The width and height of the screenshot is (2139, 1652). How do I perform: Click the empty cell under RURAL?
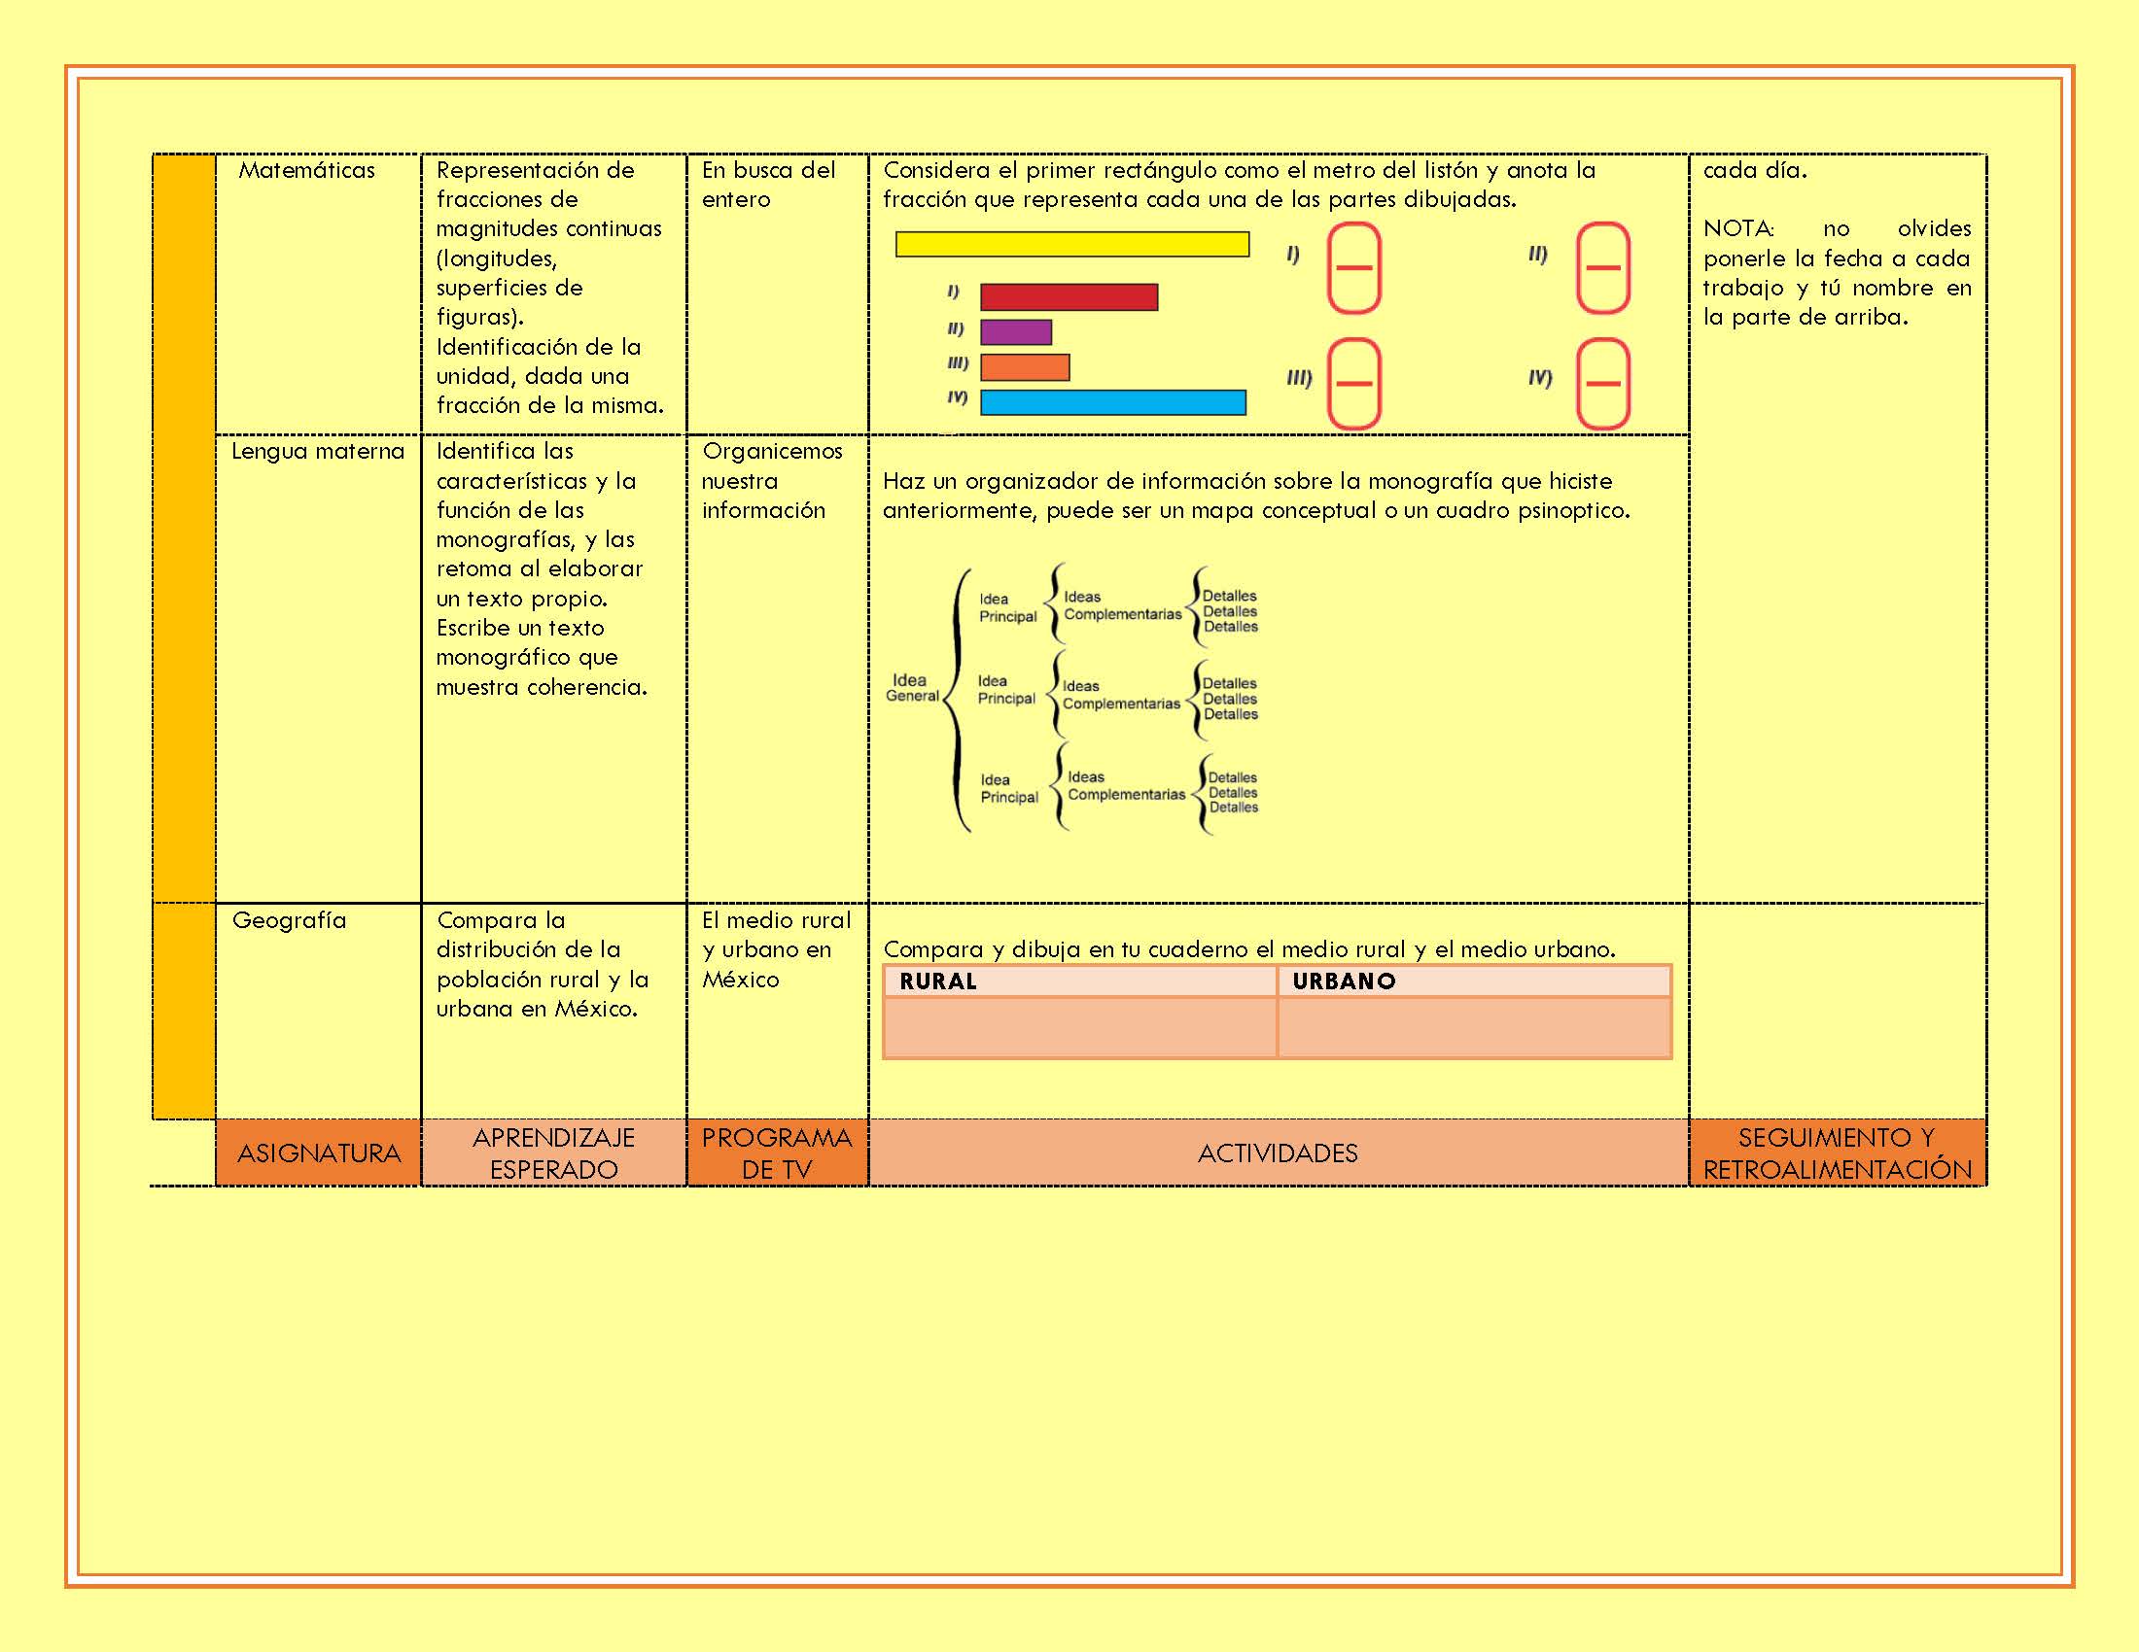(1080, 1027)
